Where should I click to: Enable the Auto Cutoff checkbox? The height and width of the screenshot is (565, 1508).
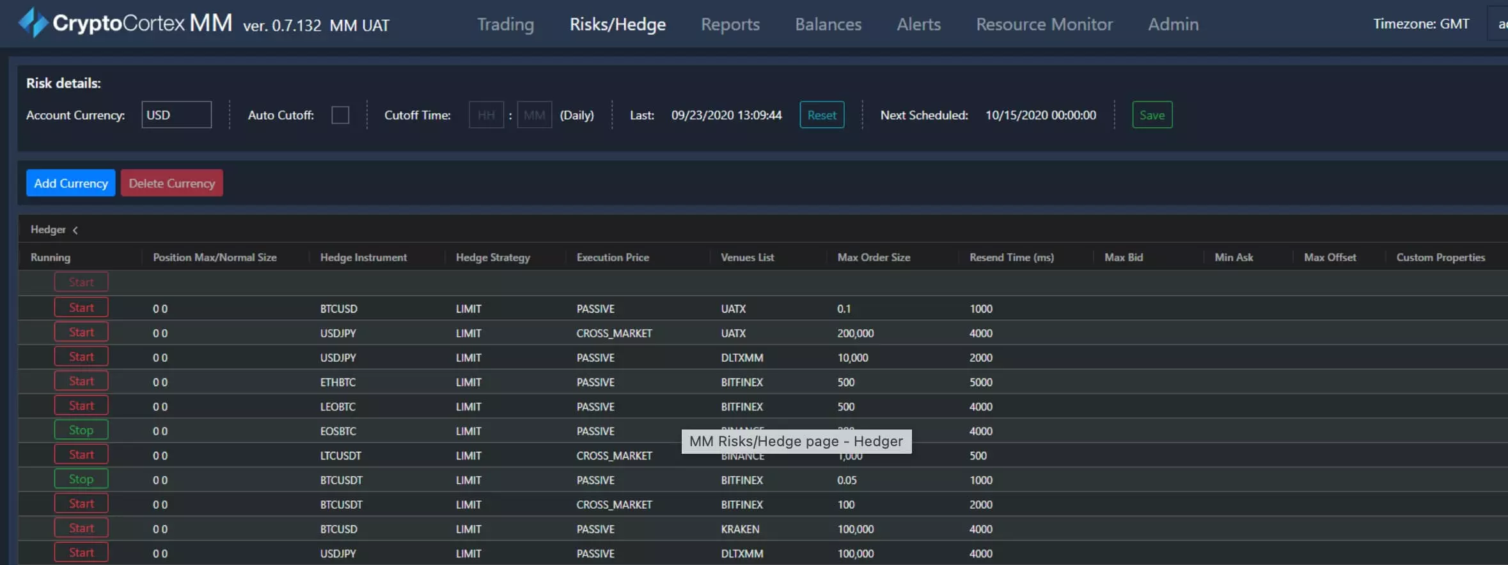coord(340,115)
